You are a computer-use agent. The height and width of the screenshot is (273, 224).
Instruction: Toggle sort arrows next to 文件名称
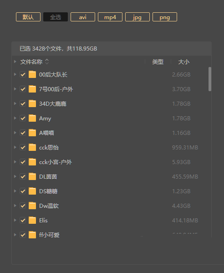(x=47, y=62)
